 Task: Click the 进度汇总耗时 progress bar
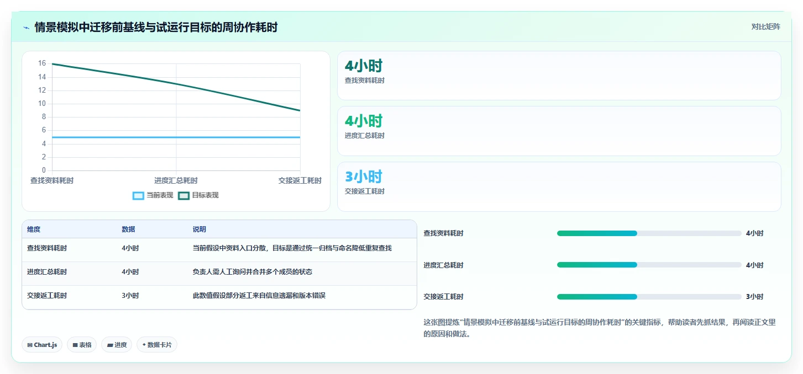(649, 265)
